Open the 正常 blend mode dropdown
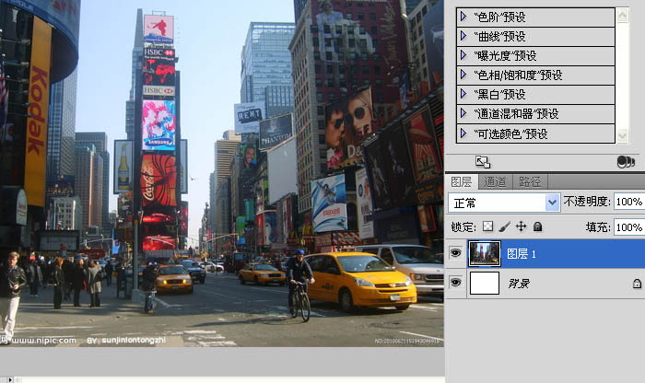645x383 pixels. click(552, 203)
